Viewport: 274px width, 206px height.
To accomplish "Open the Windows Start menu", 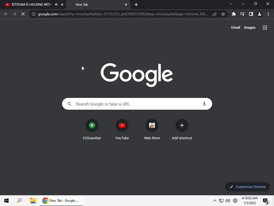I will tap(6, 201).
